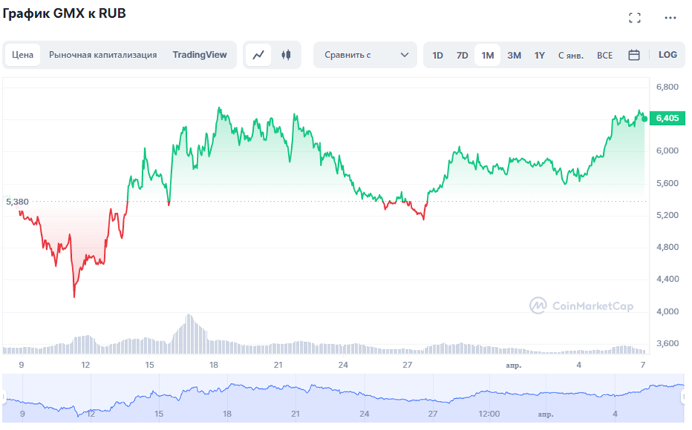The height and width of the screenshot is (430, 692).
Task: Click the current price label 6,405
Action: pyautogui.click(x=667, y=118)
